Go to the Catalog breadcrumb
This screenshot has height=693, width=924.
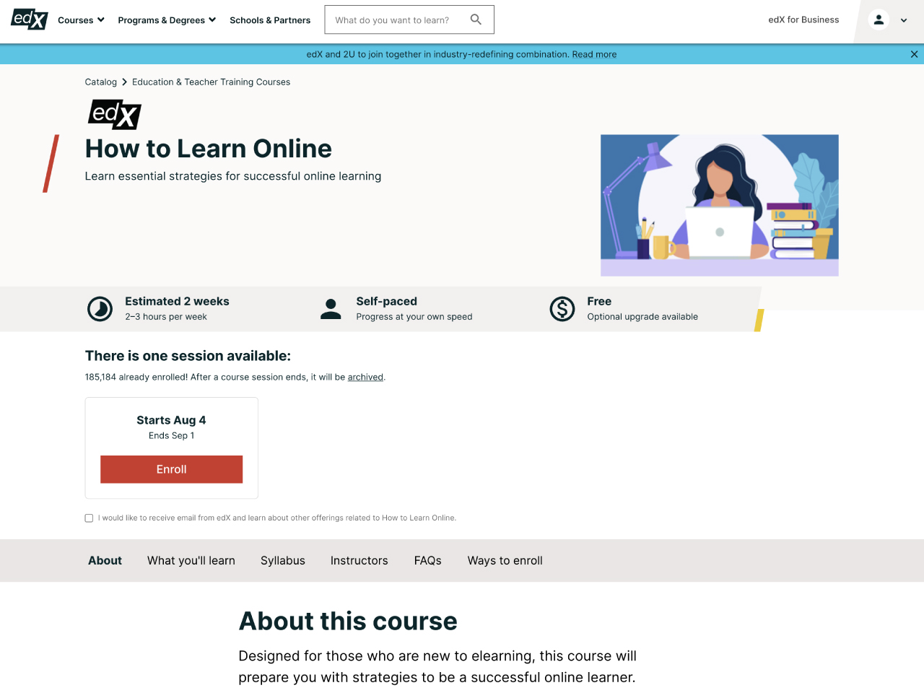(x=101, y=82)
